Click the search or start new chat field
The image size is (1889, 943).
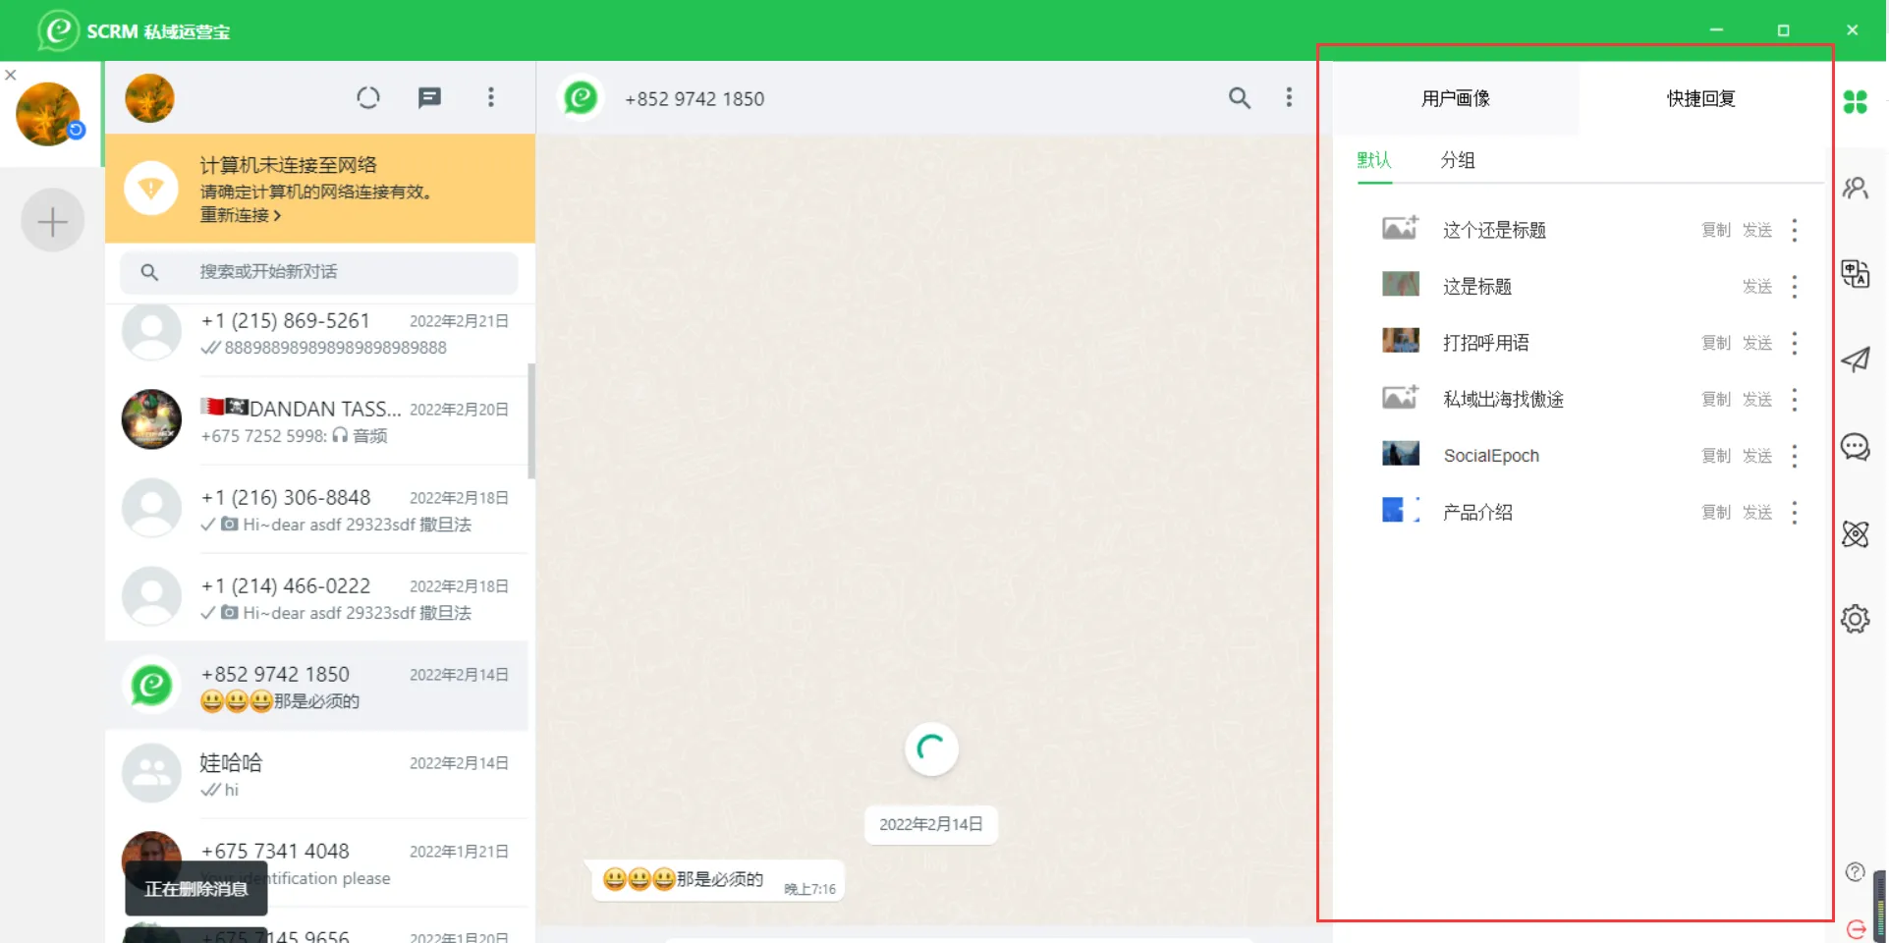tap(319, 272)
